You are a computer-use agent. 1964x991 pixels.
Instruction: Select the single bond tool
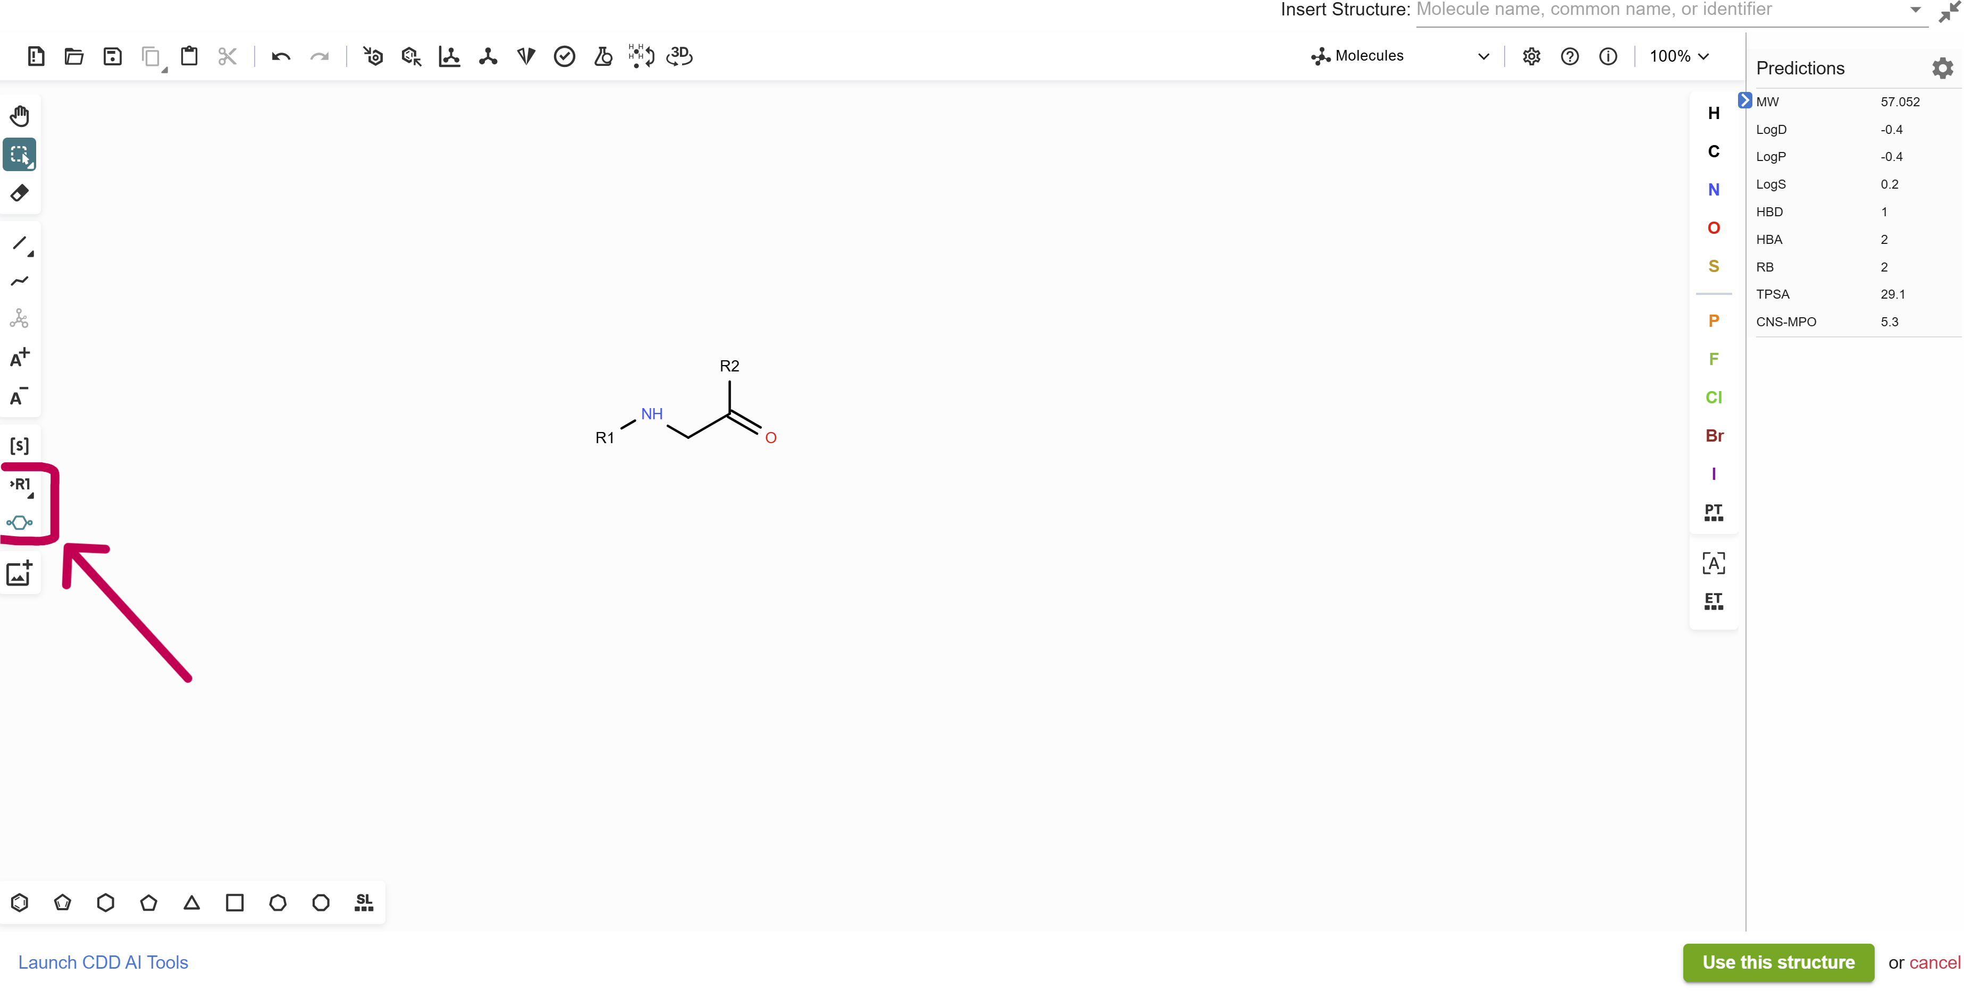pyautogui.click(x=20, y=244)
